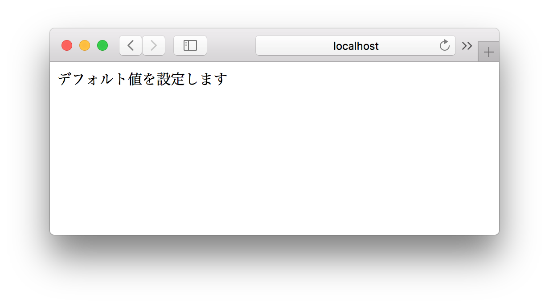Click the デフォルト値を設定します page text
The height and width of the screenshot is (306, 549).
click(x=143, y=79)
